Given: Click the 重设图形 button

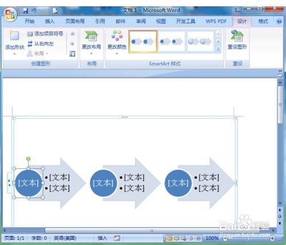Looking at the screenshot, I should pos(237,40).
